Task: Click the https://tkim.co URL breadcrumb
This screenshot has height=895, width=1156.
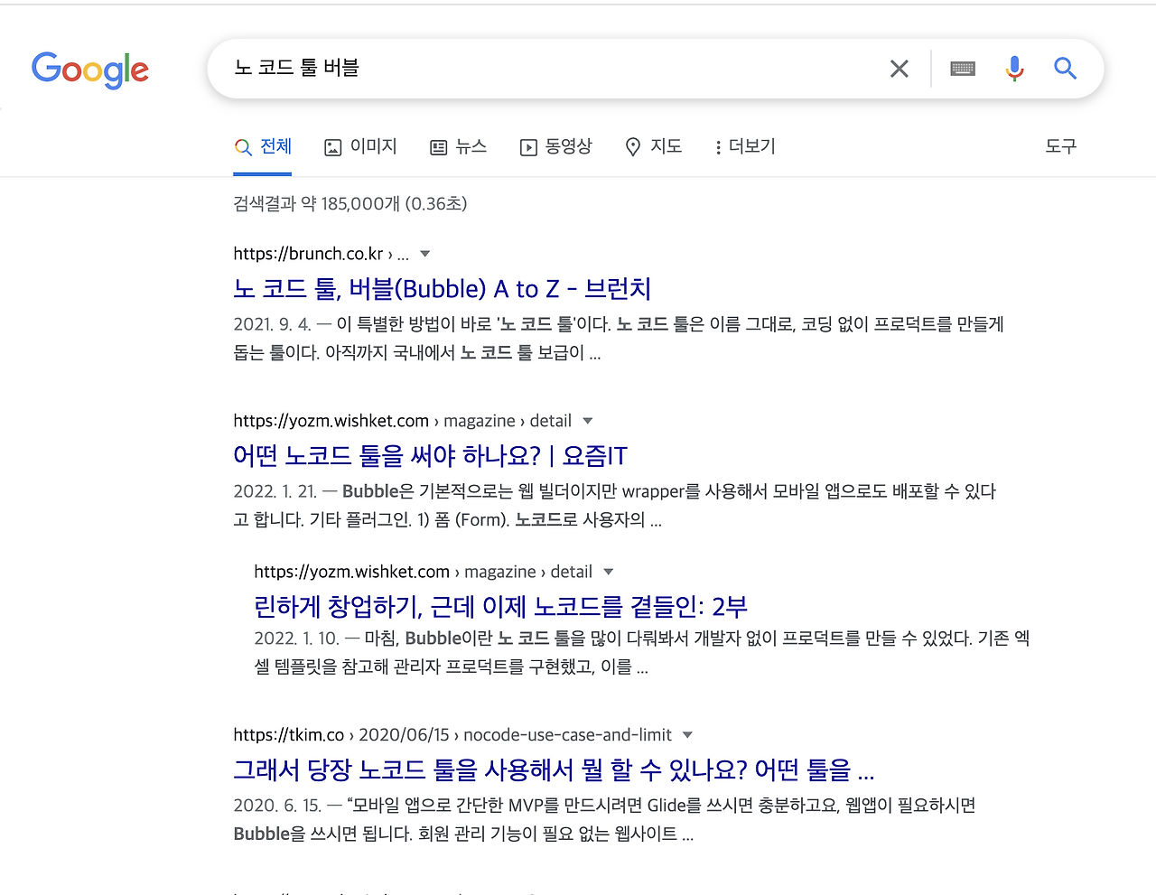Action: (x=452, y=735)
